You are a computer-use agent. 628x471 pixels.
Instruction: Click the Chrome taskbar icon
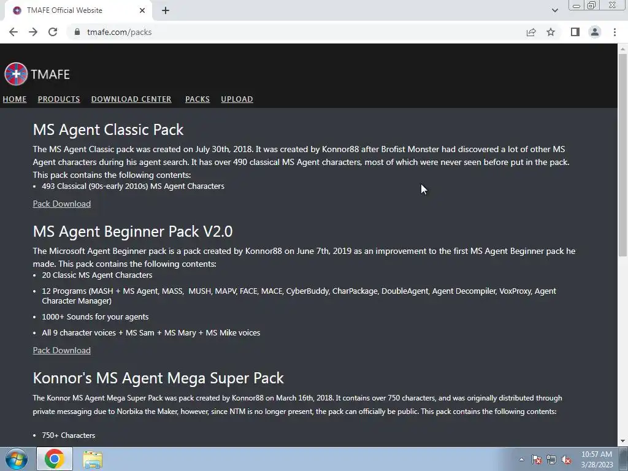coord(55,459)
